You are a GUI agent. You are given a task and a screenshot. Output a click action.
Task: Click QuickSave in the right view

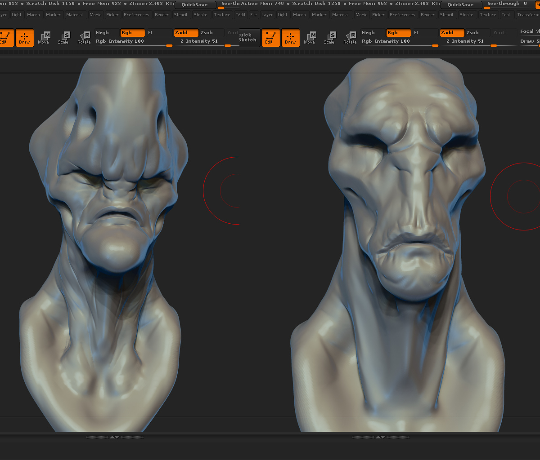click(461, 5)
